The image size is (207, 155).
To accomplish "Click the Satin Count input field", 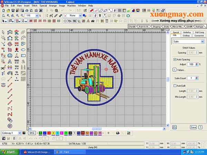I will pos(192,78).
